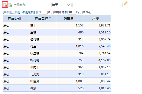Click the page number input box
The height and width of the screenshot is (94, 142).
tap(43, 12)
